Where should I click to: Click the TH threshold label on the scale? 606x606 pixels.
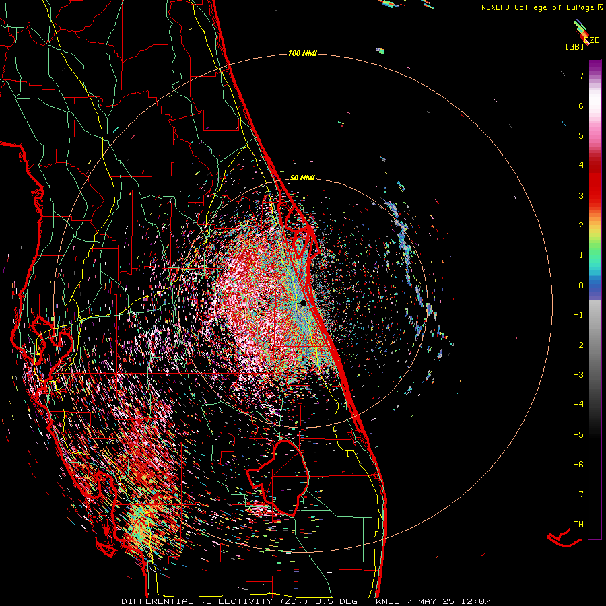(578, 525)
